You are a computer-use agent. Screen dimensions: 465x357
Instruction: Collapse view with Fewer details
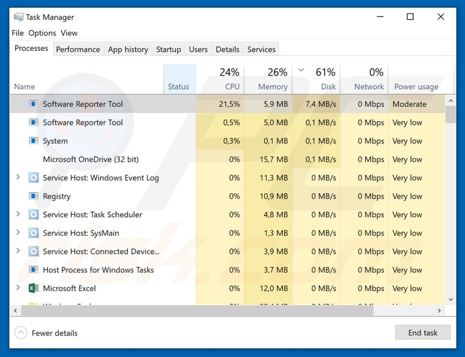click(47, 333)
